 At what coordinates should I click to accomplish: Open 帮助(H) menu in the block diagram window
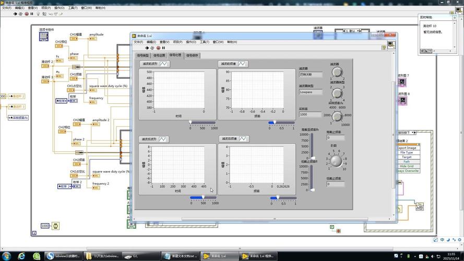coord(100,8)
